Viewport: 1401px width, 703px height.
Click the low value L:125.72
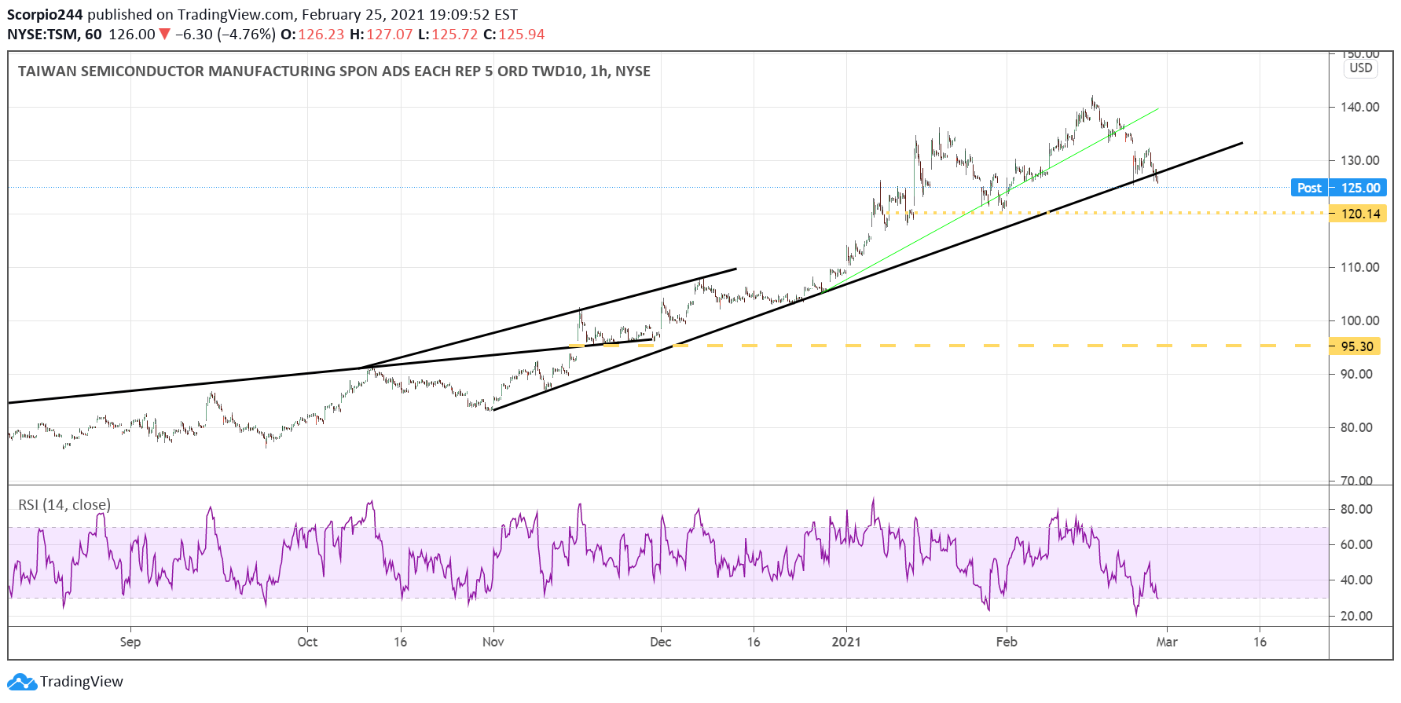click(x=448, y=35)
